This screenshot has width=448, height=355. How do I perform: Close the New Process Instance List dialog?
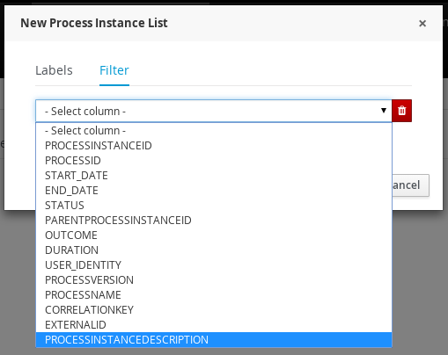[422, 24]
